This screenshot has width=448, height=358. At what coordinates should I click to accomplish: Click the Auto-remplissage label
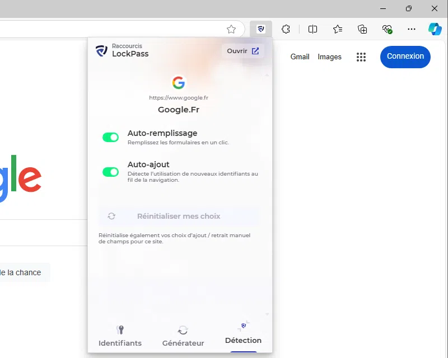pos(162,133)
